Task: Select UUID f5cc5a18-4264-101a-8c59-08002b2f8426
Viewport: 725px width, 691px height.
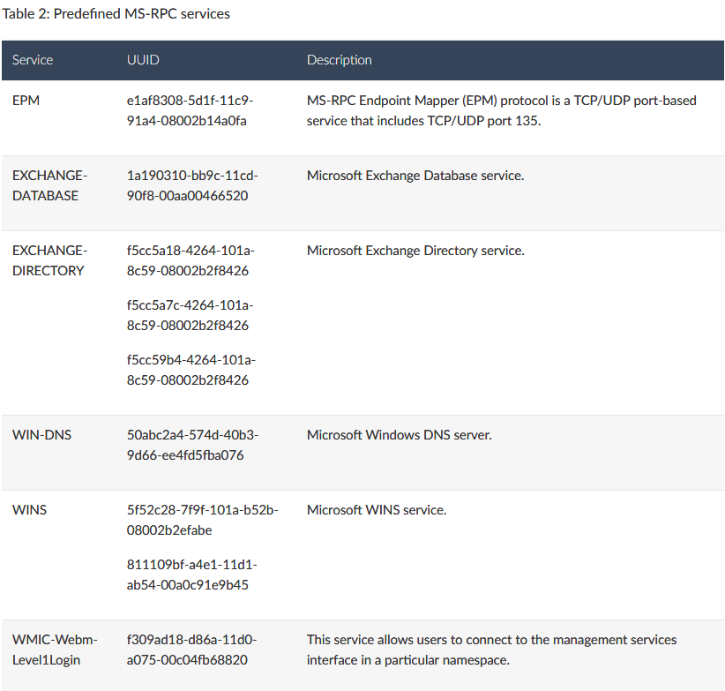Action: pos(191,261)
